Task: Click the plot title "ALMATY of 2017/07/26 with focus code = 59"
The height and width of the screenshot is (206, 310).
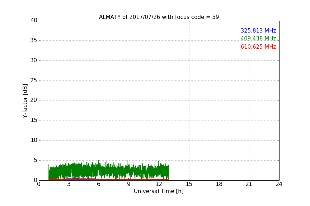Action: coord(159,17)
